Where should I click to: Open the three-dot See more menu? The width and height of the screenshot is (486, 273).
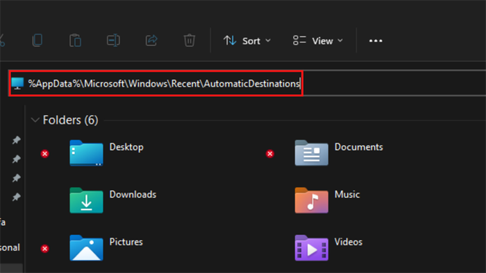pos(376,41)
